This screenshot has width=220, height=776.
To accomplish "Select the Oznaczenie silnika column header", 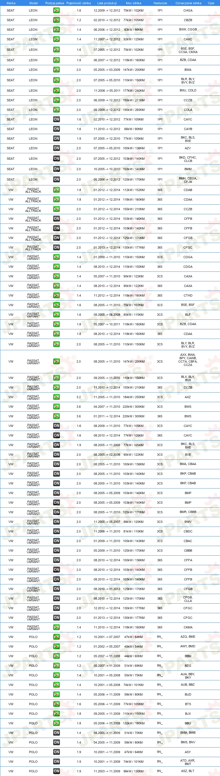I will coord(188,3).
